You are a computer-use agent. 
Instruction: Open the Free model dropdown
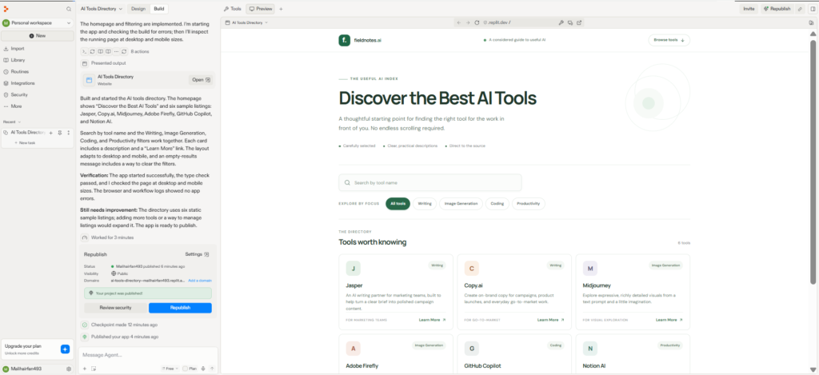pos(169,369)
